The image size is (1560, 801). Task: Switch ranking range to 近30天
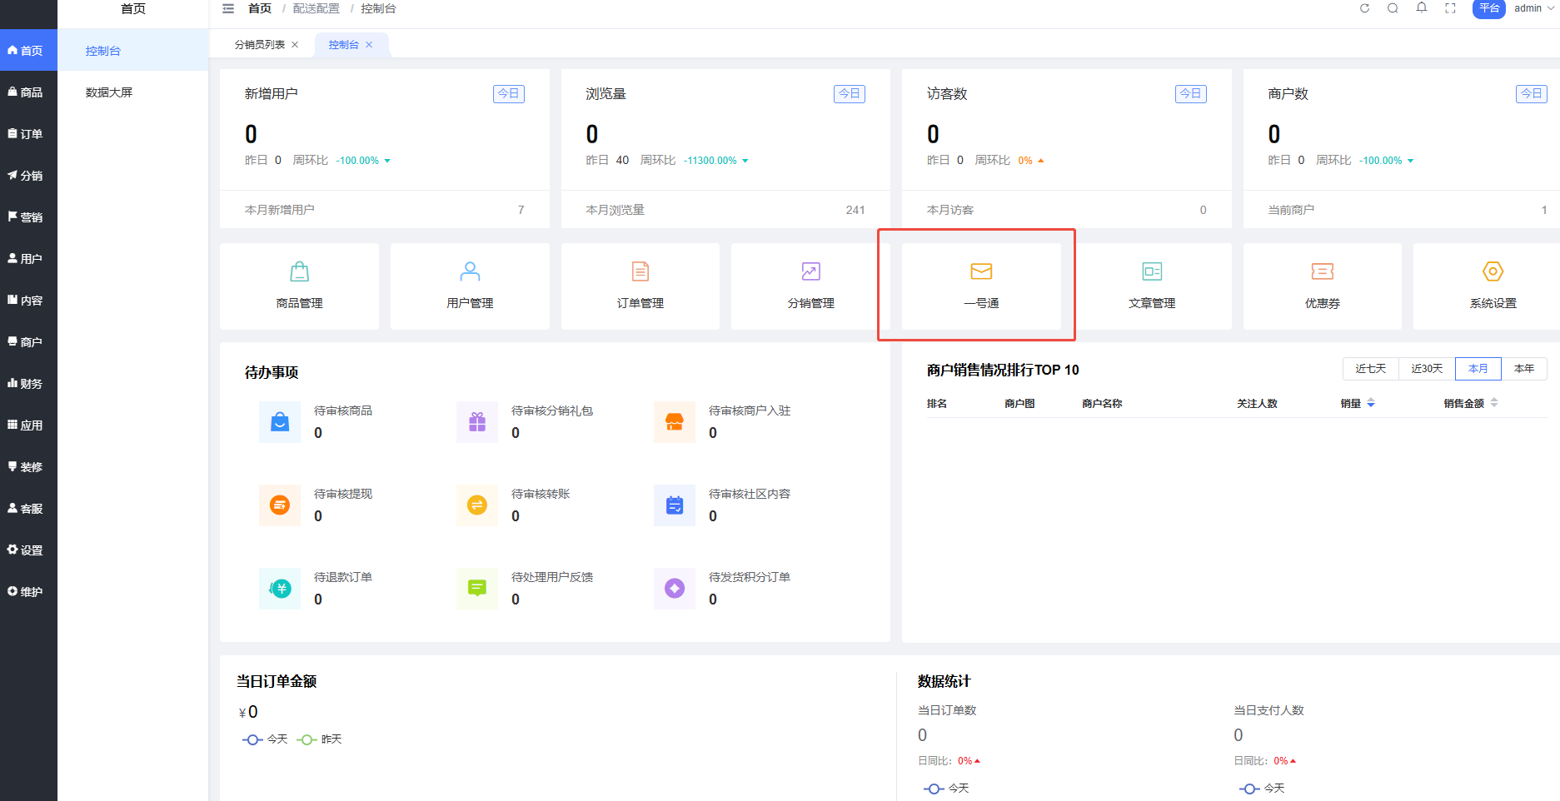click(x=1427, y=369)
